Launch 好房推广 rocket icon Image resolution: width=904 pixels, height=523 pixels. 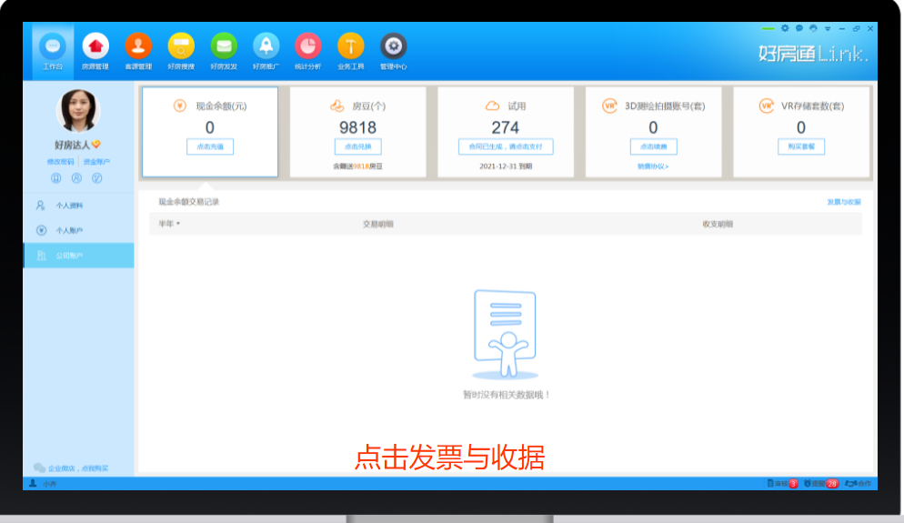(x=266, y=45)
